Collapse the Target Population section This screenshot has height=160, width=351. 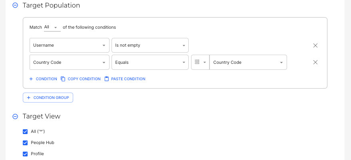tap(15, 6)
